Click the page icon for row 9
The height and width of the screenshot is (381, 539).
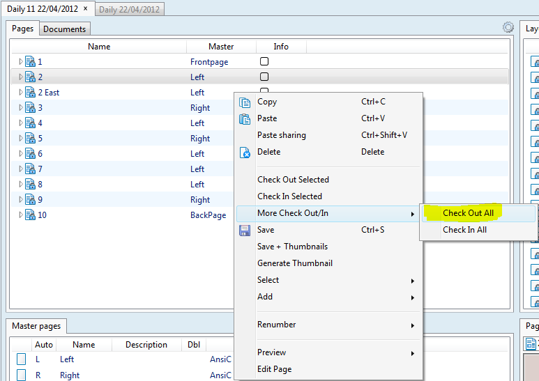tap(30, 199)
